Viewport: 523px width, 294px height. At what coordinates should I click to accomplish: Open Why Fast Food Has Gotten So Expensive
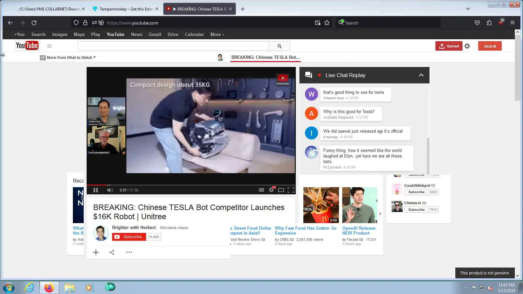[306, 231]
